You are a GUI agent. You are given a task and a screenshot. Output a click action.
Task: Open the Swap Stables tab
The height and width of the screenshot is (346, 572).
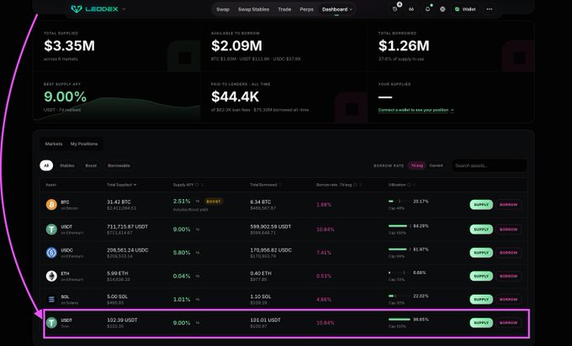pos(253,9)
